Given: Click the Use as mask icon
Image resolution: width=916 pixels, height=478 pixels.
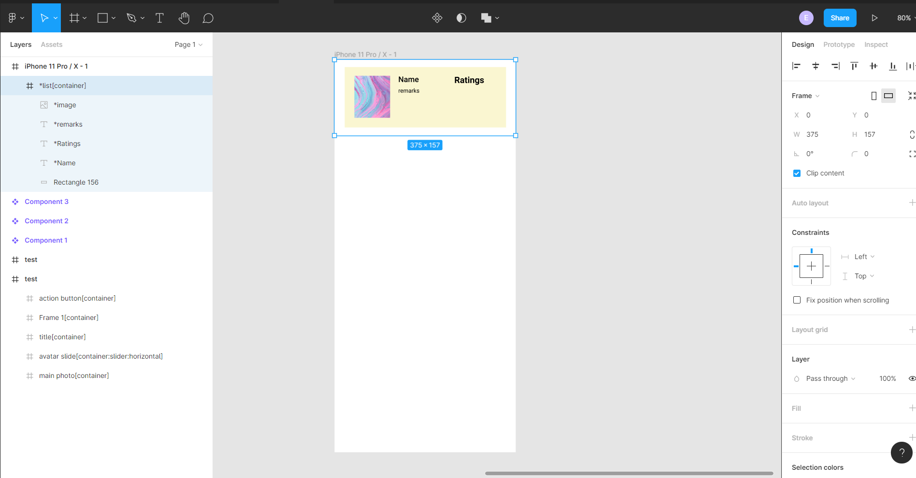Looking at the screenshot, I should (x=461, y=18).
